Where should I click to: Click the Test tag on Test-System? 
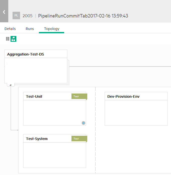[79, 139]
